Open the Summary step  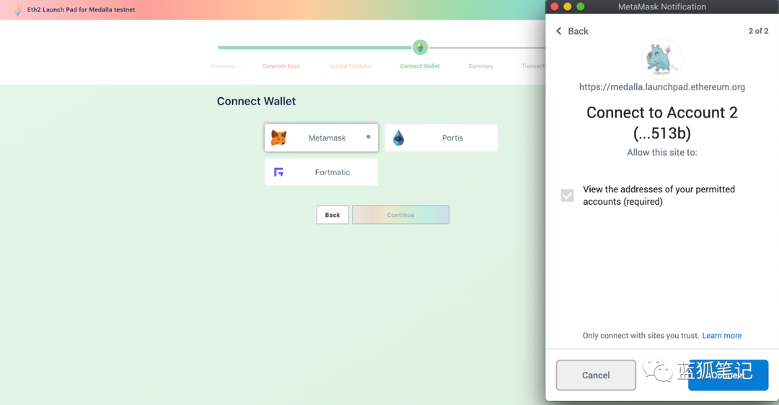[x=480, y=66]
